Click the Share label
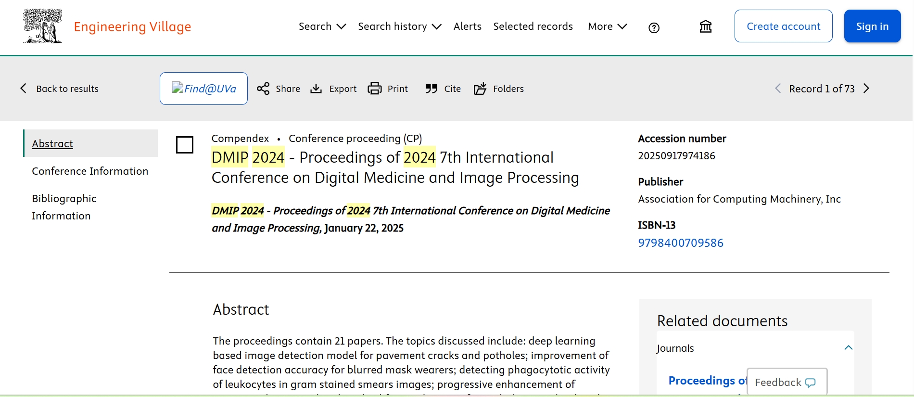914x397 pixels. 288,89
